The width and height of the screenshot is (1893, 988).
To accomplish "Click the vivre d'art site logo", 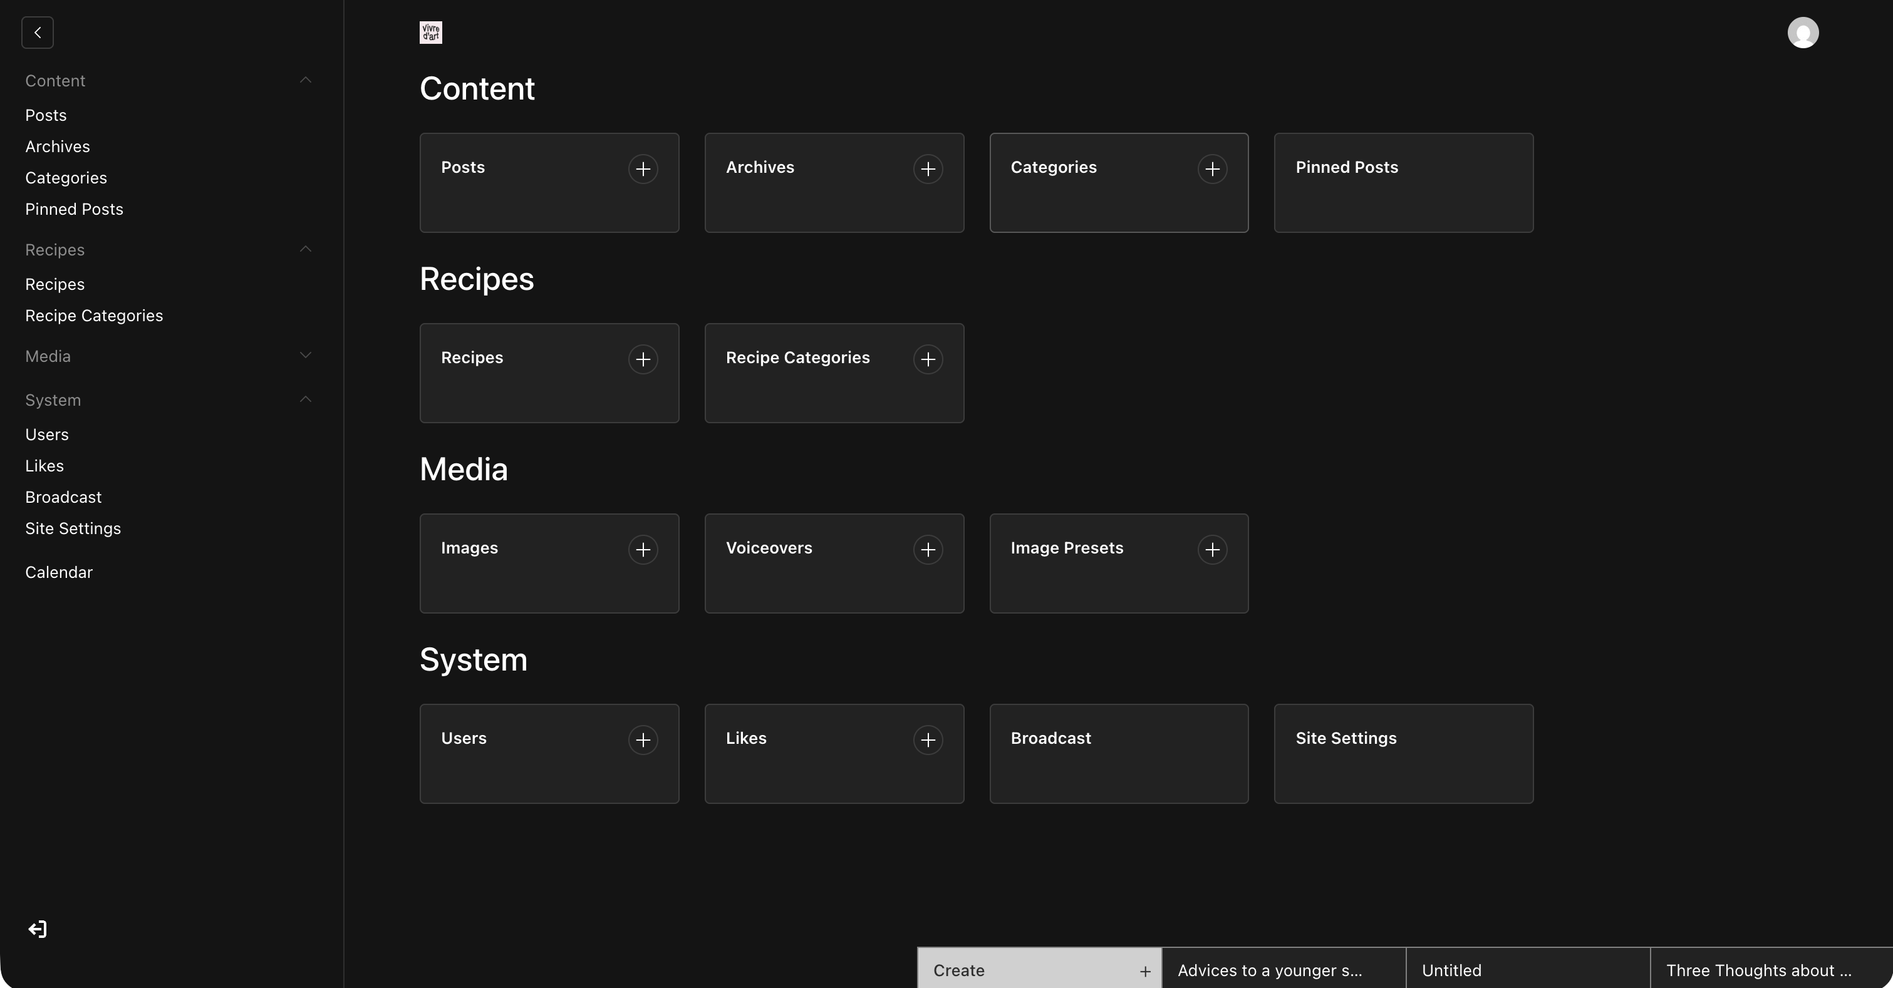I will pyautogui.click(x=430, y=33).
